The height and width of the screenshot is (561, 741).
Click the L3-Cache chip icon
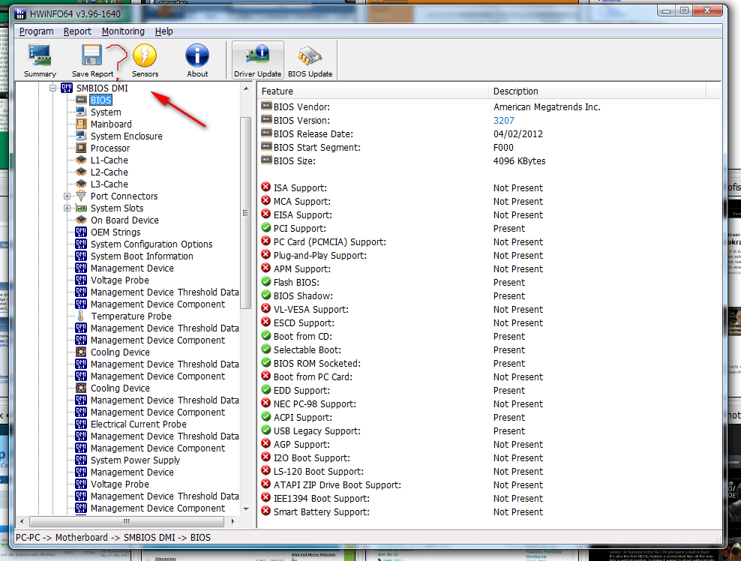click(x=81, y=184)
